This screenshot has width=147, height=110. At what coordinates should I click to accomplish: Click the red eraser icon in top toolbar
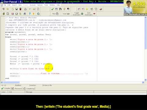tap(101, 9)
